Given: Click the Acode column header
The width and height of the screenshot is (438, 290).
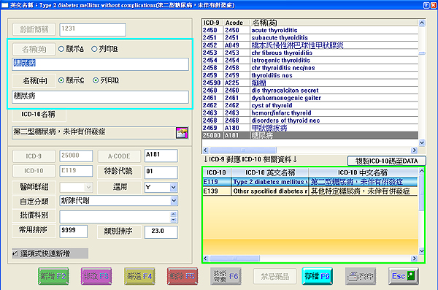Looking at the screenshot, I should click(237, 23).
